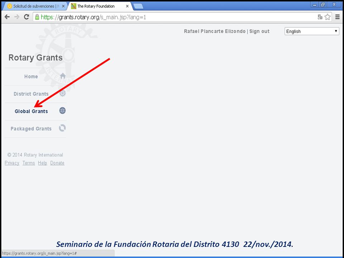Close The Rotary Foundation tab
This screenshot has width=344, height=258.
[127, 6]
